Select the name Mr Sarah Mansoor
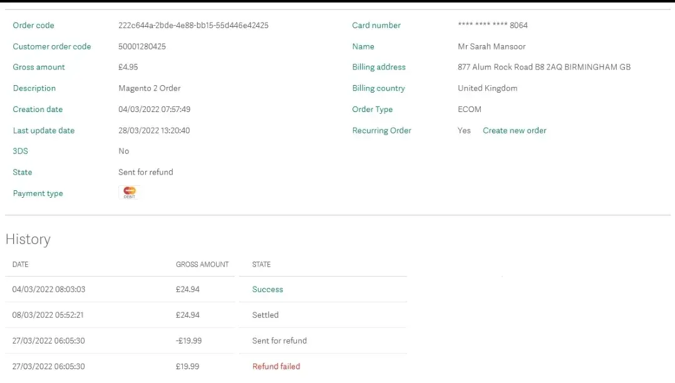Viewport: 675px width, 383px height. point(492,46)
